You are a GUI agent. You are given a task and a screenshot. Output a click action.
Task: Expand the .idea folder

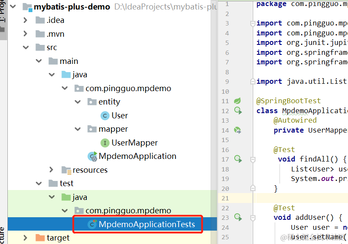(x=26, y=20)
